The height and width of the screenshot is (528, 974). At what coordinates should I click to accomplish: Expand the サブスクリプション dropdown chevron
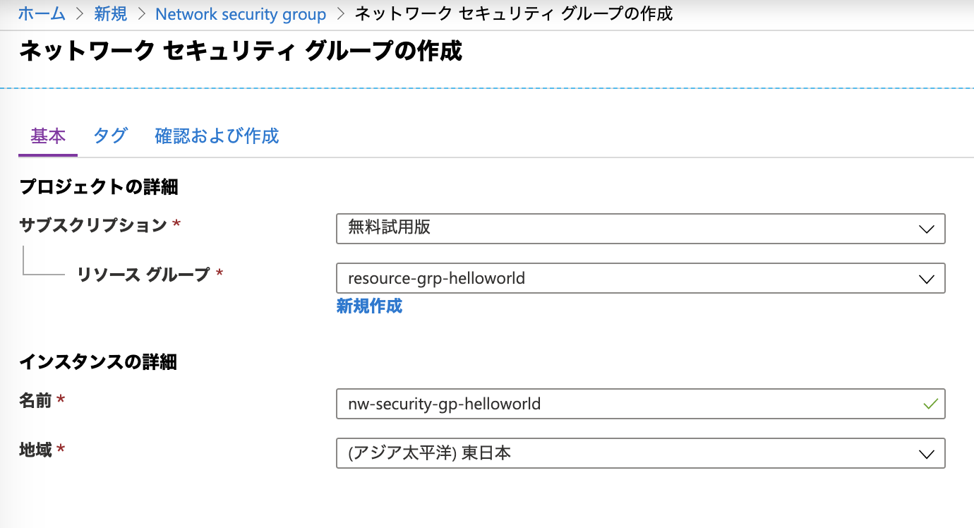[x=927, y=229]
